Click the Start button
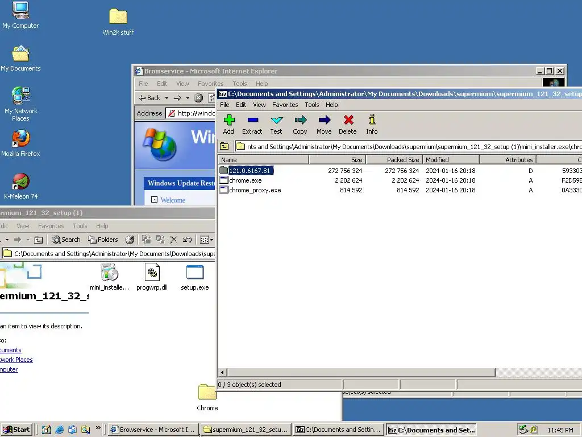Screen dimensions: 582x437 coord(16,430)
